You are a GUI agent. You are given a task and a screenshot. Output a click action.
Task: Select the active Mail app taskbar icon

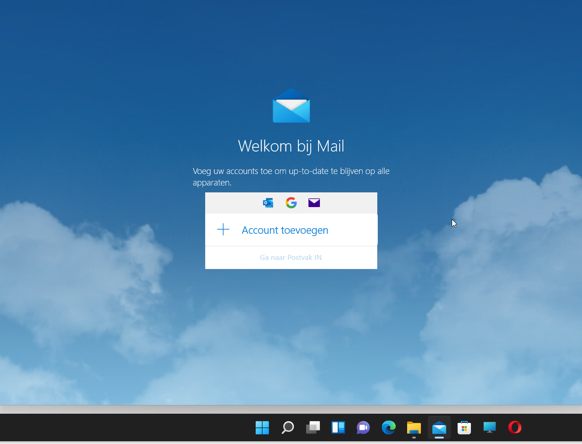tap(439, 428)
